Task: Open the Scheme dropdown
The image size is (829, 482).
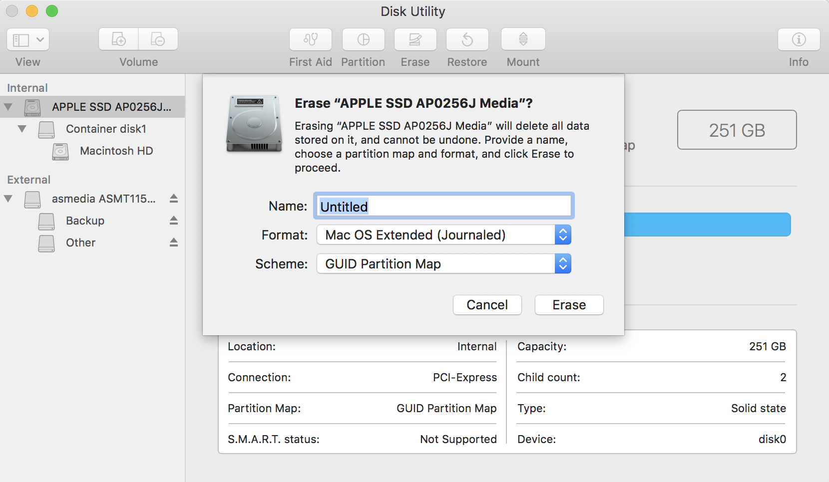Action: click(443, 264)
